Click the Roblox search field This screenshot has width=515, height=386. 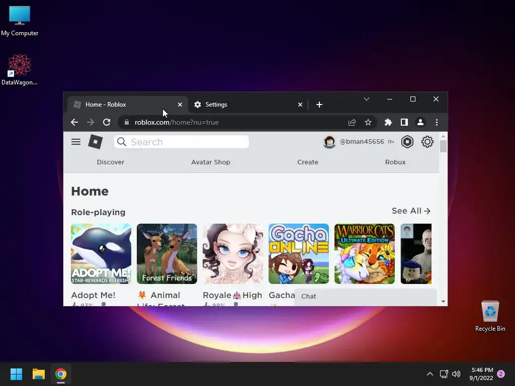coord(181,142)
